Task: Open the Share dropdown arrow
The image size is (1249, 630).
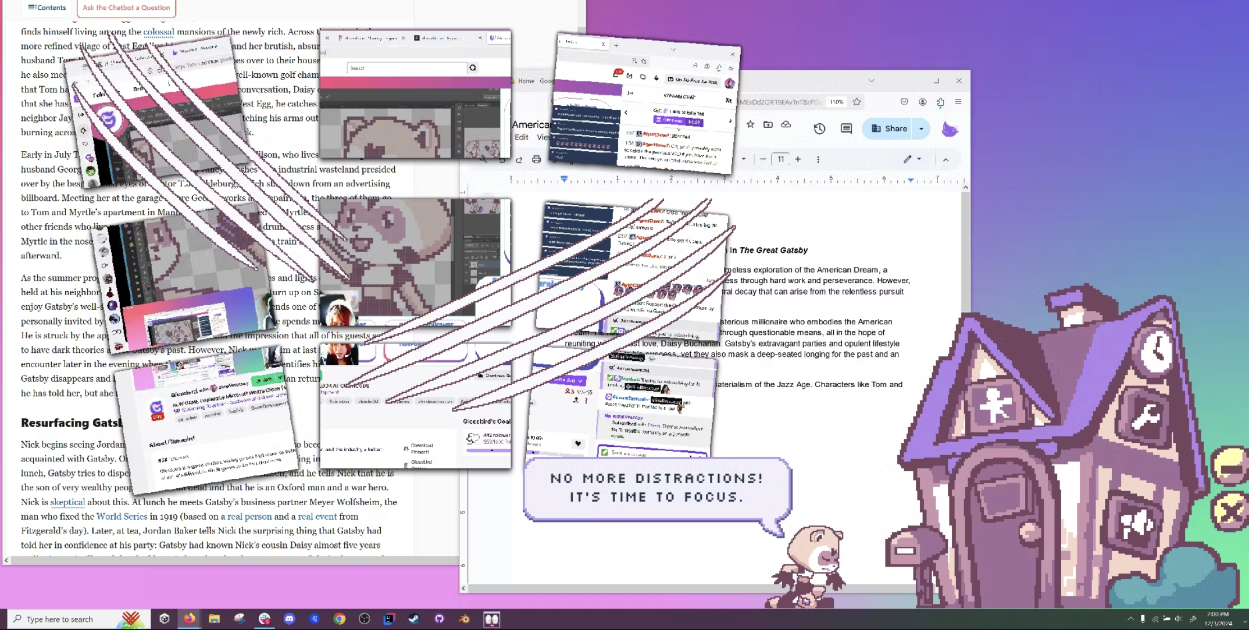Action: click(921, 128)
